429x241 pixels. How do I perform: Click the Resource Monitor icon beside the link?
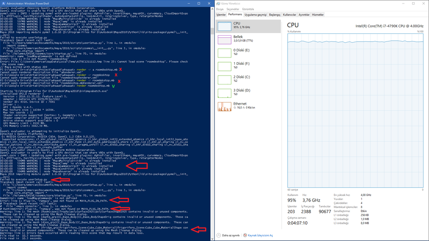(x=245, y=235)
